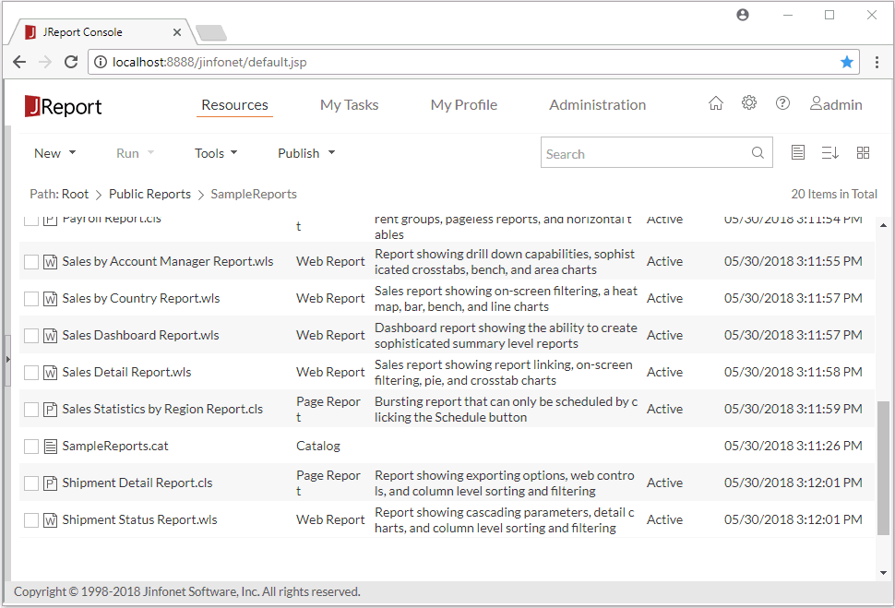Open Shipment Detail Report.cls
This screenshot has height=608, width=895.
[137, 483]
